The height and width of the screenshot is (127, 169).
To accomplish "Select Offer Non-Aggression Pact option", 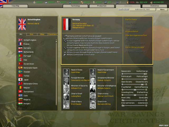I will coord(137,35).
